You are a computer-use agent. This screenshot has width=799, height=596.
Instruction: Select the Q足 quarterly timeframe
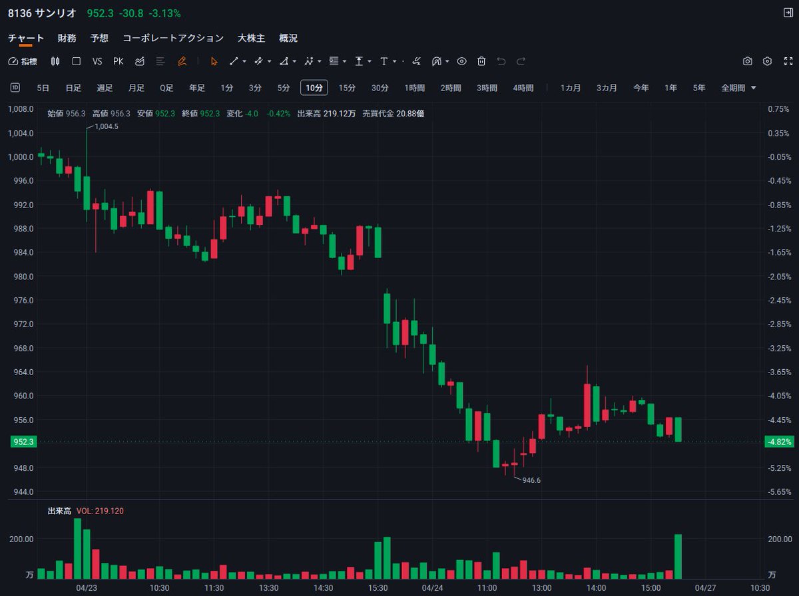tap(166, 88)
